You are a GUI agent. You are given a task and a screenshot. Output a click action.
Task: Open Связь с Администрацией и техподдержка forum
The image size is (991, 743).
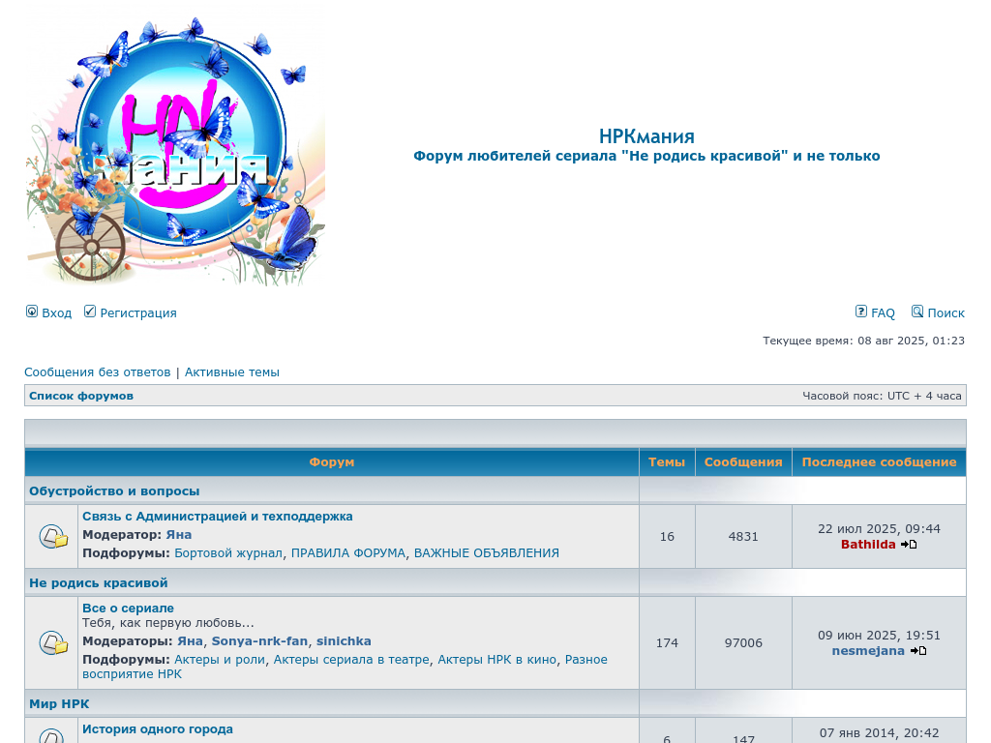pyautogui.click(x=217, y=517)
